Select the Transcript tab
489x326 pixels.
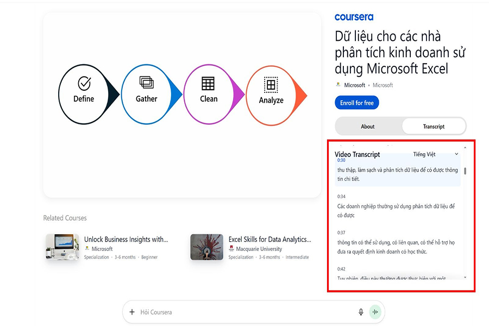[x=434, y=127]
